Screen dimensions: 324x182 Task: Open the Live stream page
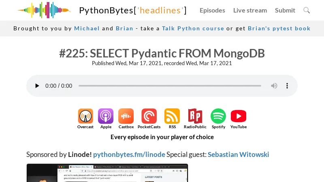pyautogui.click(x=250, y=11)
